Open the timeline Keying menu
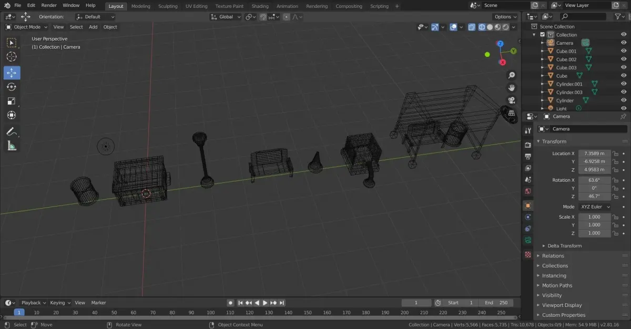The width and height of the screenshot is (631, 329). tap(60, 303)
